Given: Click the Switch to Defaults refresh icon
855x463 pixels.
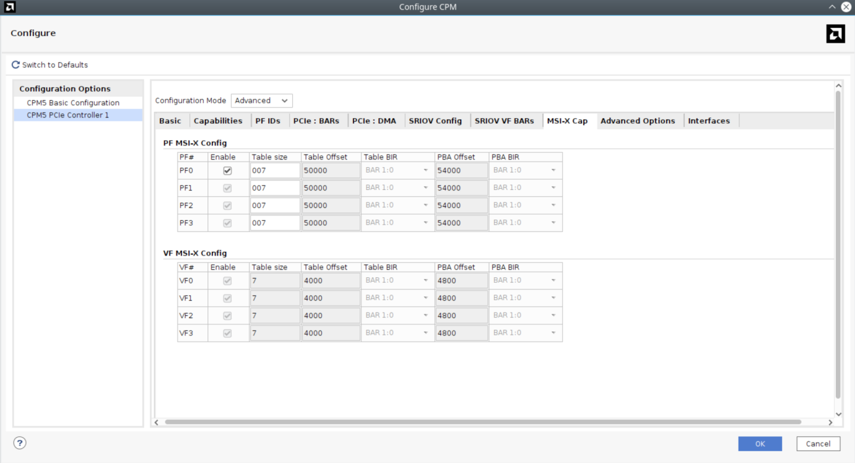Looking at the screenshot, I should point(16,65).
